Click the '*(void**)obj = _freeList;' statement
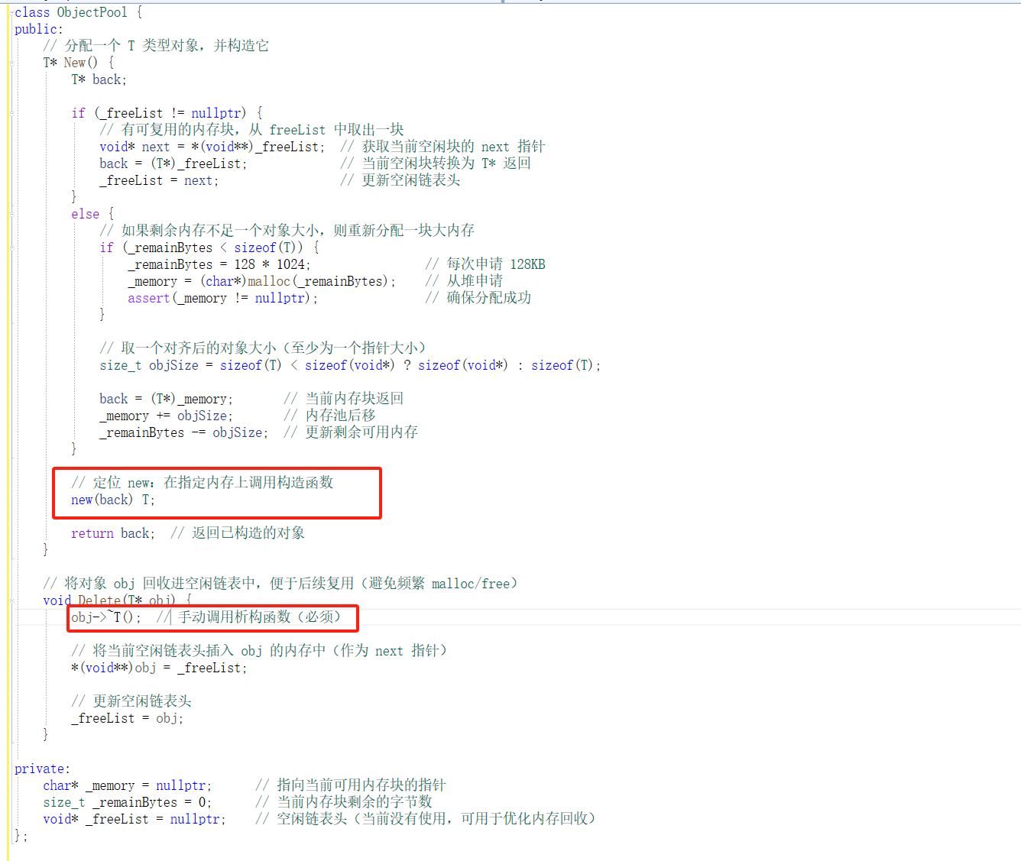The image size is (1021, 861). coord(159,668)
